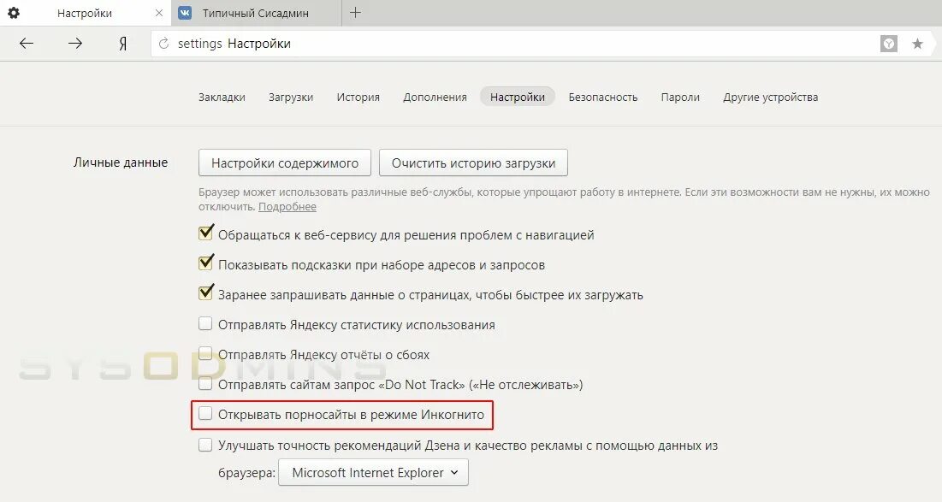Screen dimensions: 942x502
Task: Bookmark the page with the star icon
Action: [x=917, y=44]
